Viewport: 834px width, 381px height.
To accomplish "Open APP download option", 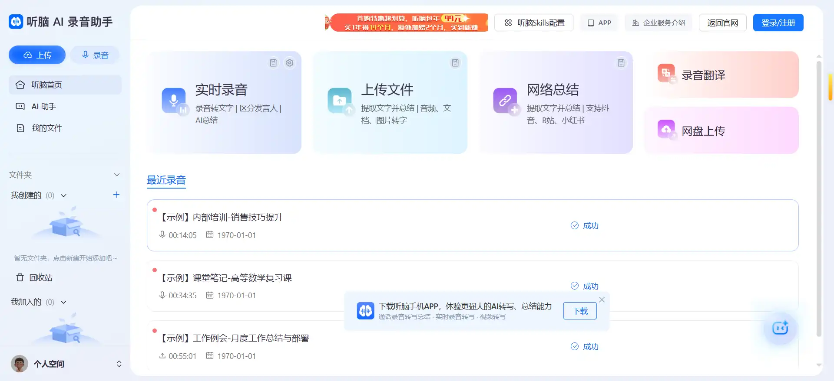I will [x=599, y=23].
